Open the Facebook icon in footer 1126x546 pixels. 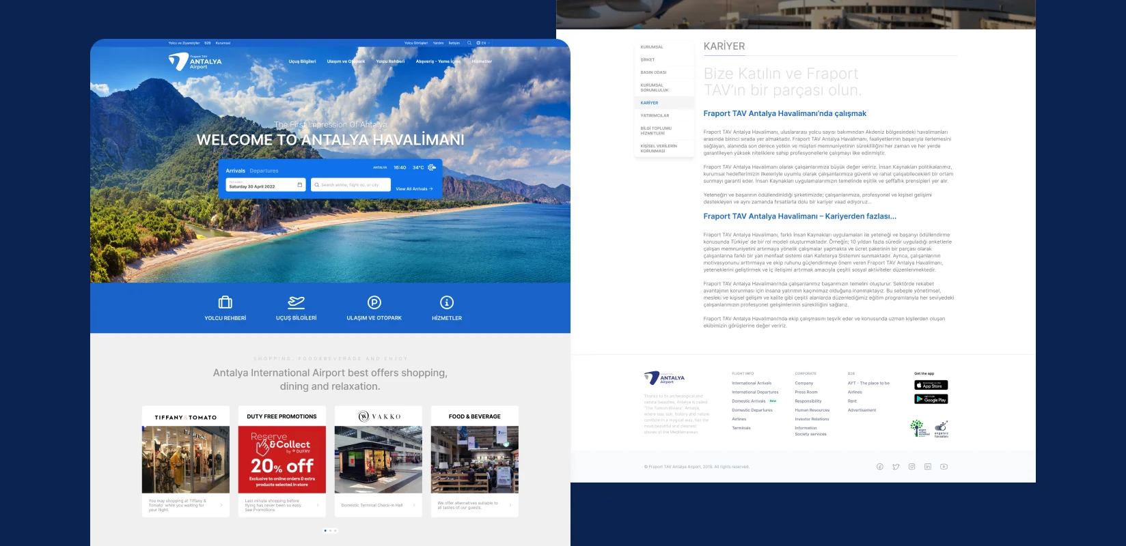880,467
